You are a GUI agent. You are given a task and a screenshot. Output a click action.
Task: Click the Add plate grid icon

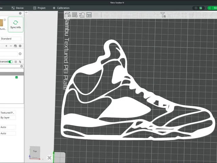coord(75,15)
